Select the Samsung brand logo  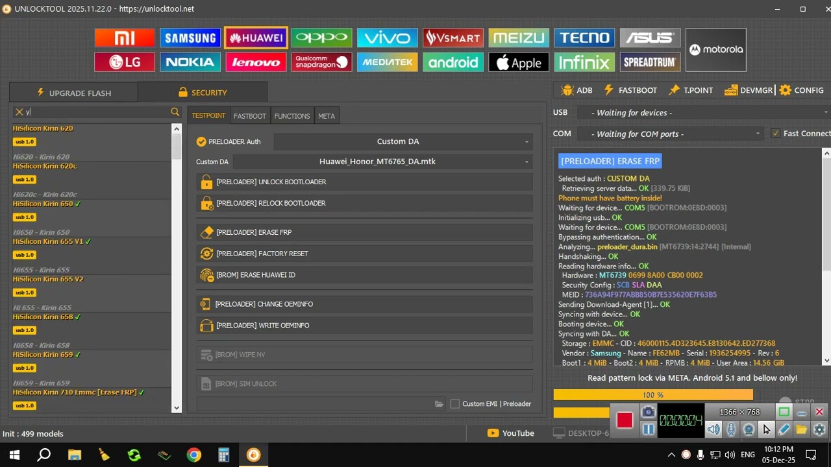(190, 38)
